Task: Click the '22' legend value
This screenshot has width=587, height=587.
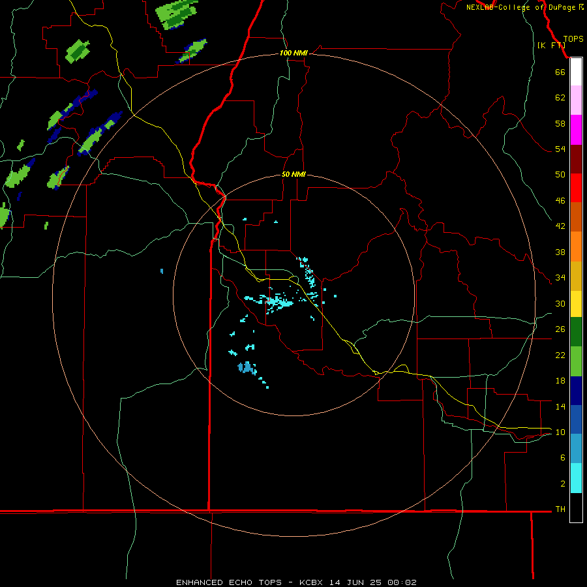Action: click(560, 355)
